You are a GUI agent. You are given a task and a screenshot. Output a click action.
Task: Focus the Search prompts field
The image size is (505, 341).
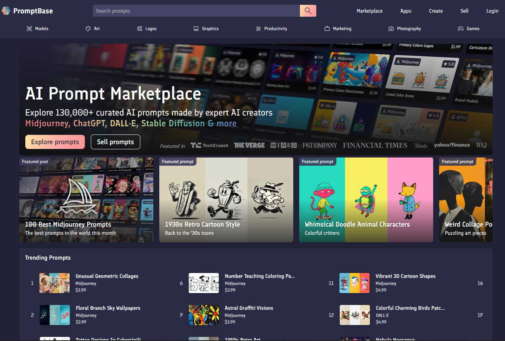196,11
